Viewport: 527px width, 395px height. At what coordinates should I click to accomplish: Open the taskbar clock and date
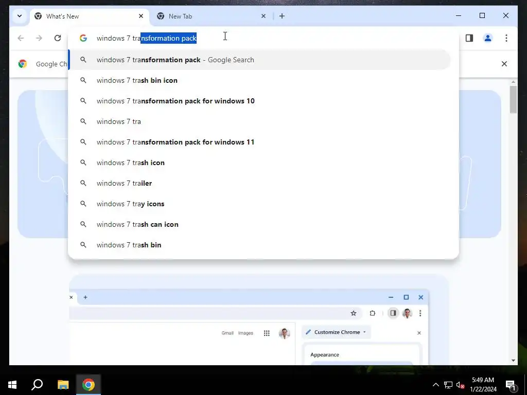pyautogui.click(x=483, y=385)
